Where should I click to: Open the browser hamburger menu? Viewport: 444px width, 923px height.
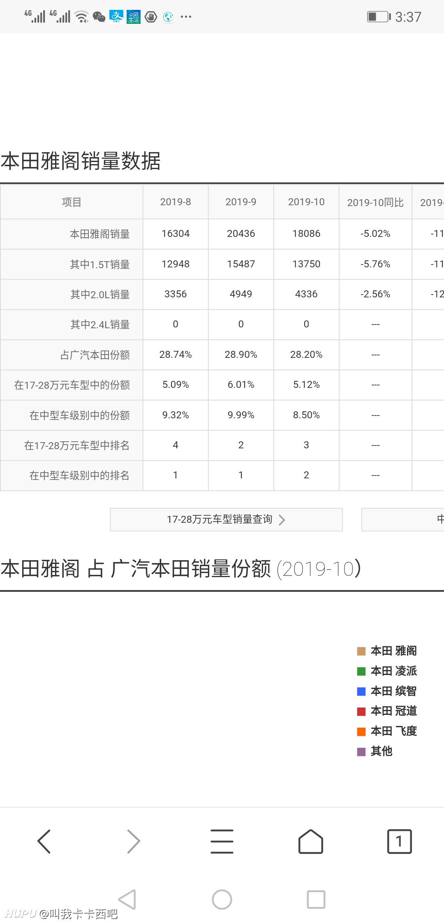point(222,841)
